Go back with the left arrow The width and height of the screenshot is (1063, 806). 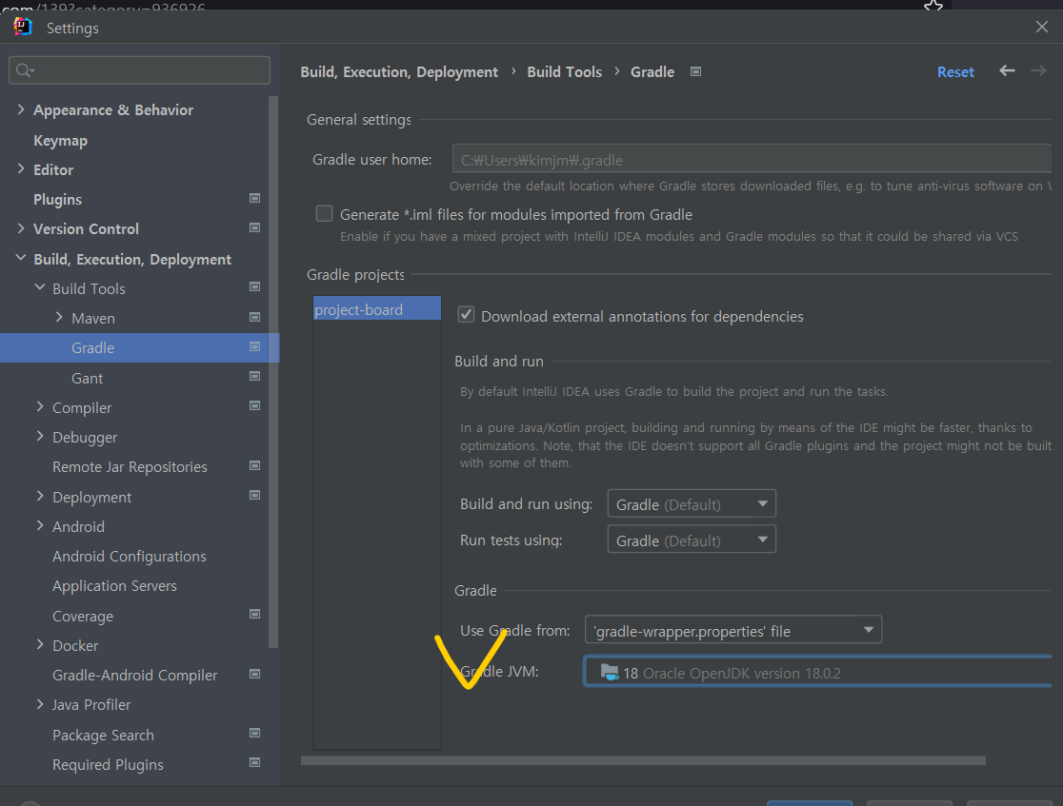[x=1007, y=70]
